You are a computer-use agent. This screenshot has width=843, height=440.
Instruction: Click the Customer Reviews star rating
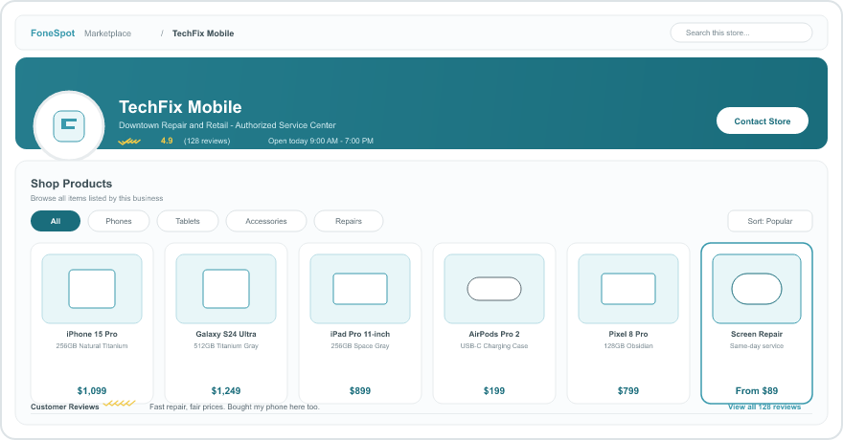tap(119, 403)
